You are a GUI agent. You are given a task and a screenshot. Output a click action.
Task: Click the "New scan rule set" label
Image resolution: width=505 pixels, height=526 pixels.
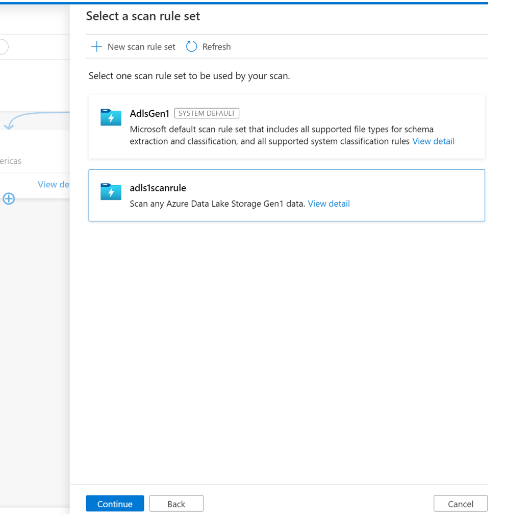click(x=141, y=47)
